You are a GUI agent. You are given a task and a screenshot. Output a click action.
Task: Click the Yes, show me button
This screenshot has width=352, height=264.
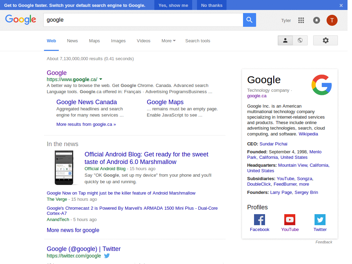pos(173,5)
